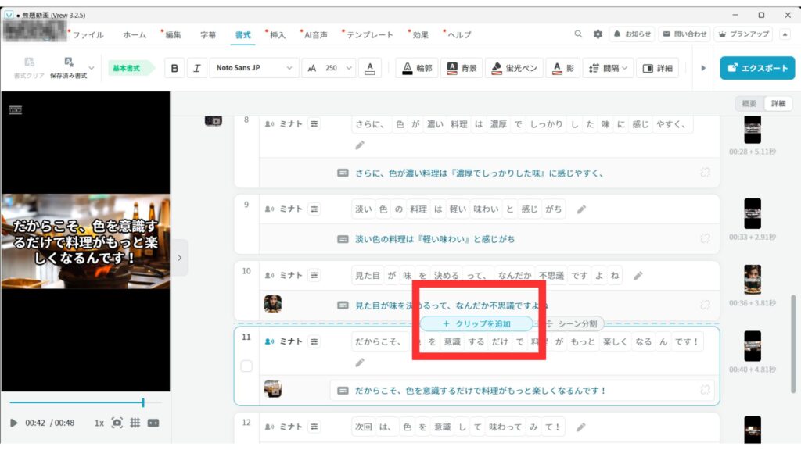This screenshot has height=450, width=801.
Task: Toggle bold text formatting
Action: (174, 68)
